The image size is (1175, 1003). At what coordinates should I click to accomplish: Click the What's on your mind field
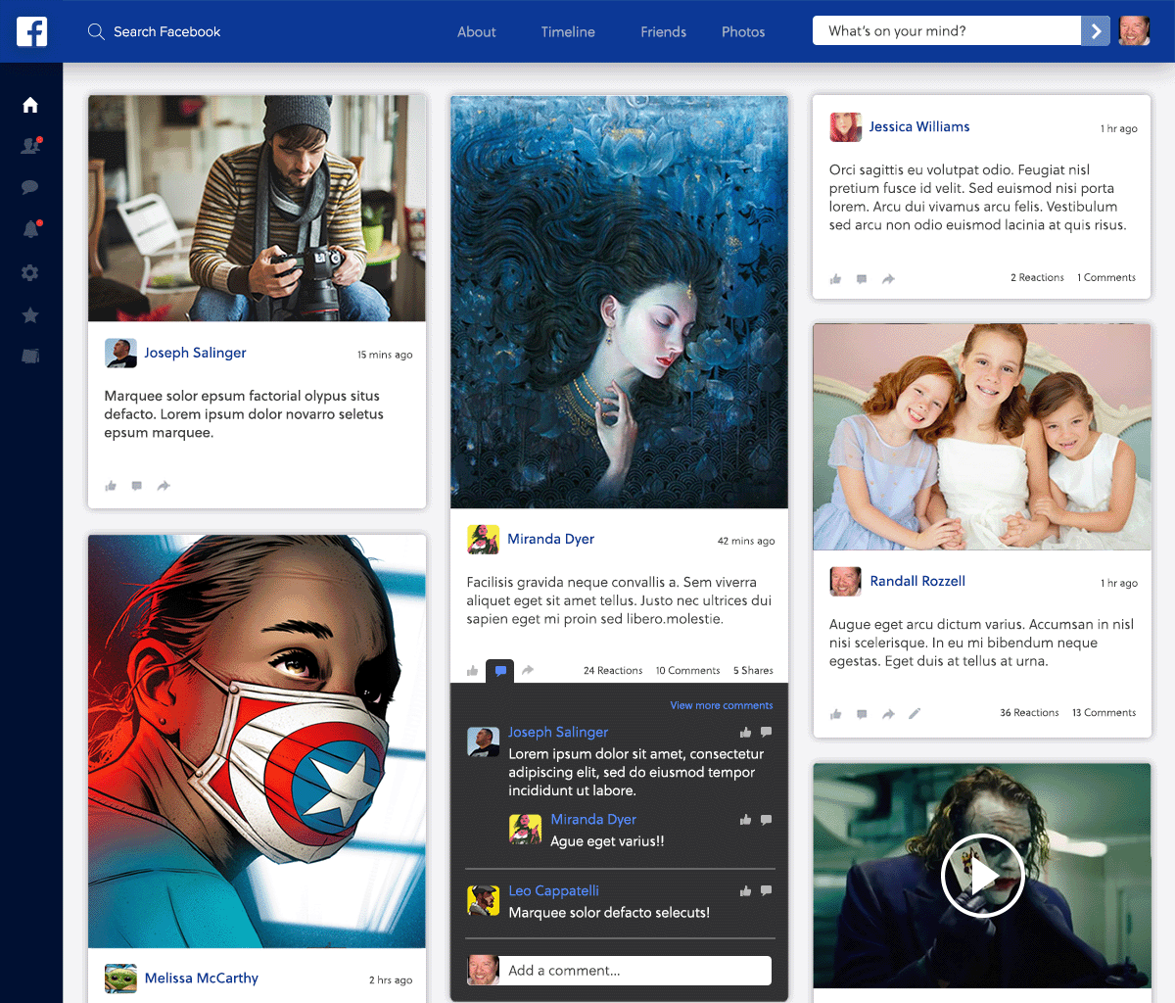947,31
